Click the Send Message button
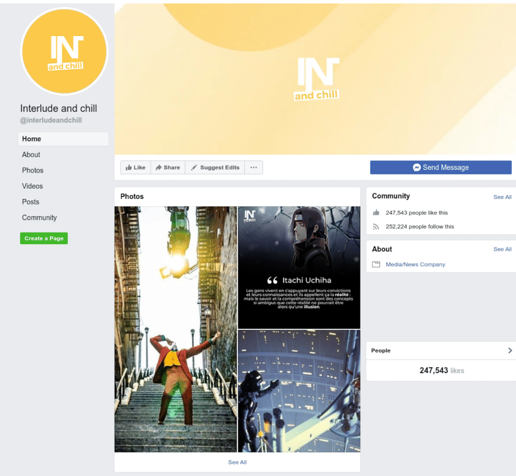 pyautogui.click(x=440, y=167)
